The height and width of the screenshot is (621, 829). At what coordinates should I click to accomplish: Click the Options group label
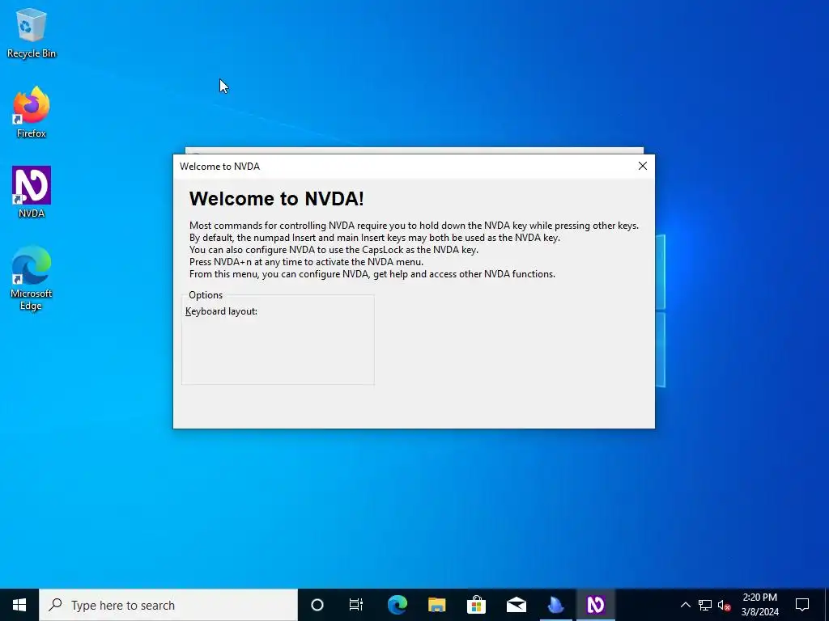point(206,294)
